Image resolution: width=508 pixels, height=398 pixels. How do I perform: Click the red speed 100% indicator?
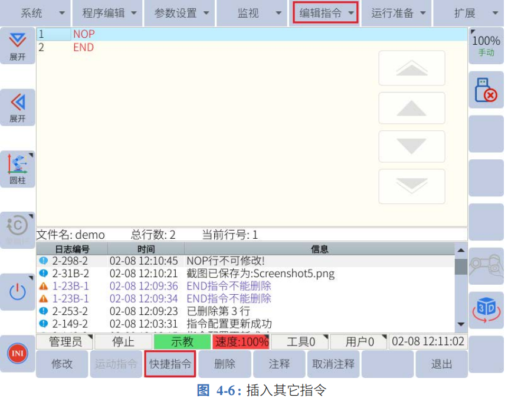pyautogui.click(x=241, y=341)
